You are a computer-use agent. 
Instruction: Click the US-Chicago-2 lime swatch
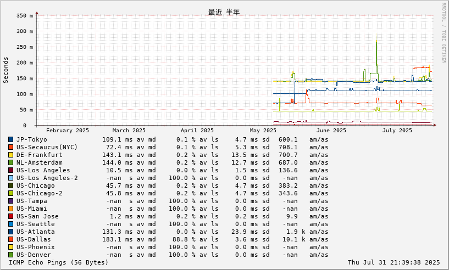[x=10, y=194]
